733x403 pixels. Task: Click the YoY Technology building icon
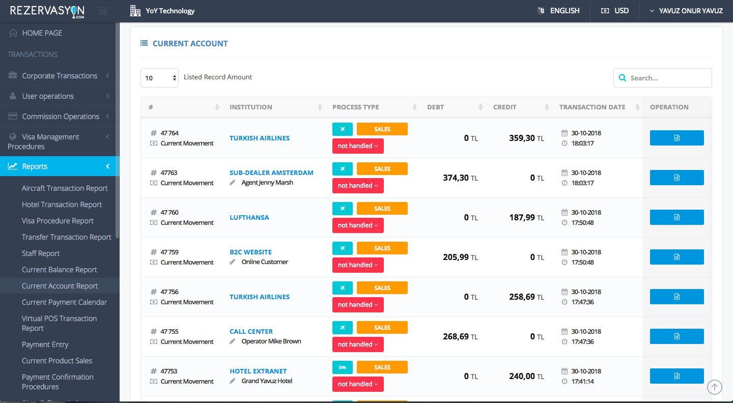[x=135, y=11]
